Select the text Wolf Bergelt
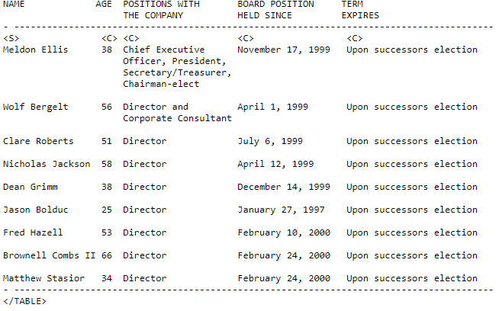Viewport: 499px width, 311px height. (35, 107)
